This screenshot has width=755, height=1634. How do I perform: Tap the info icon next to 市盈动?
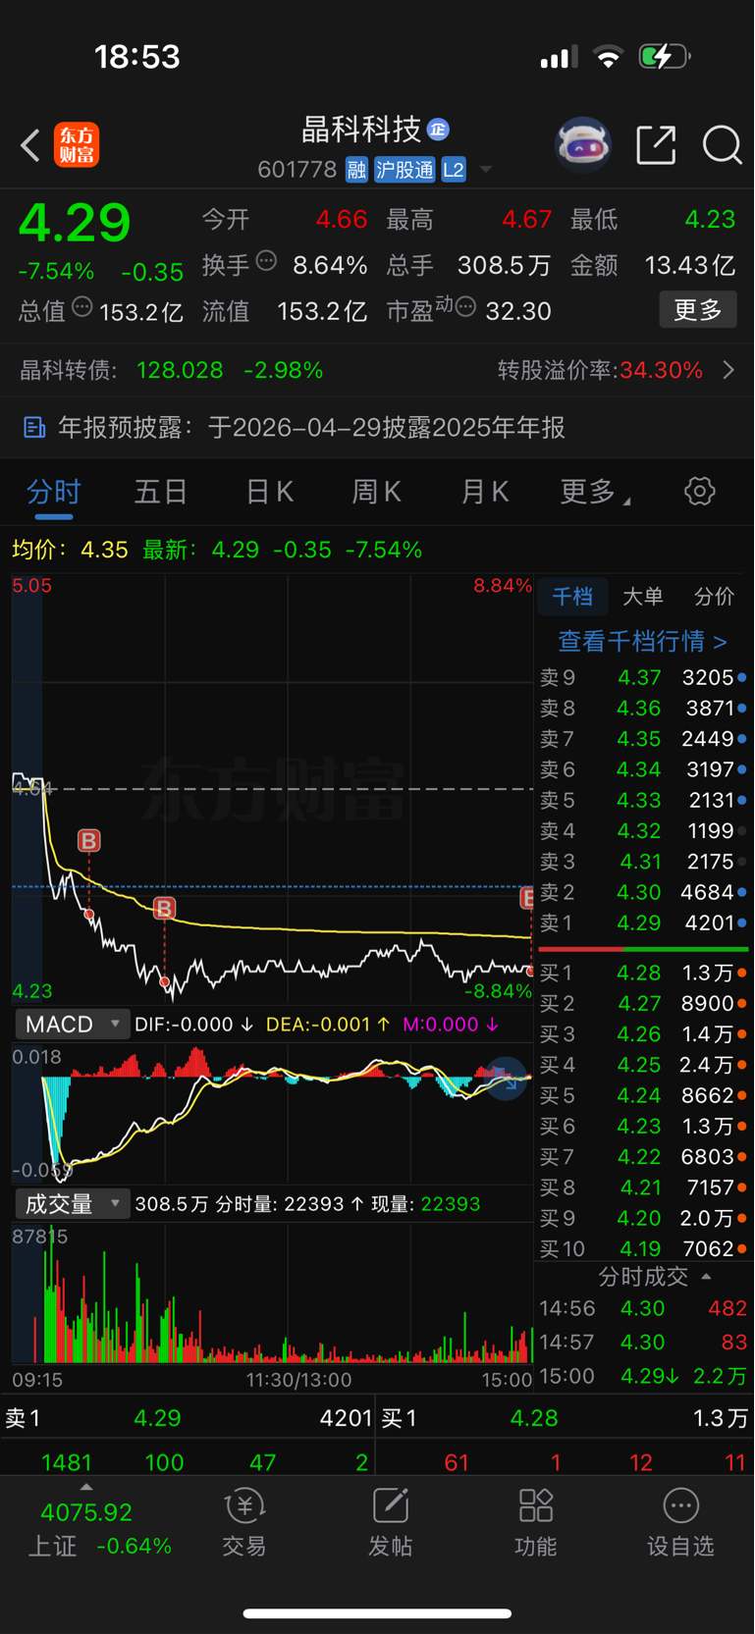[466, 307]
